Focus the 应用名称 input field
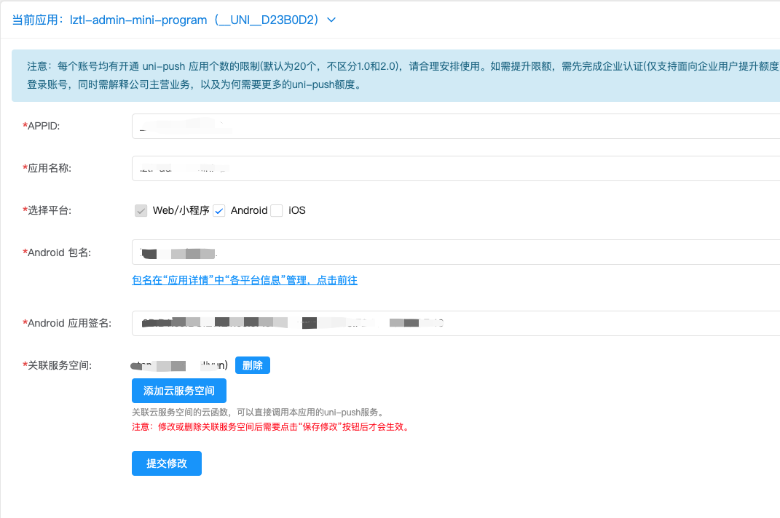780x518 pixels. (456, 169)
